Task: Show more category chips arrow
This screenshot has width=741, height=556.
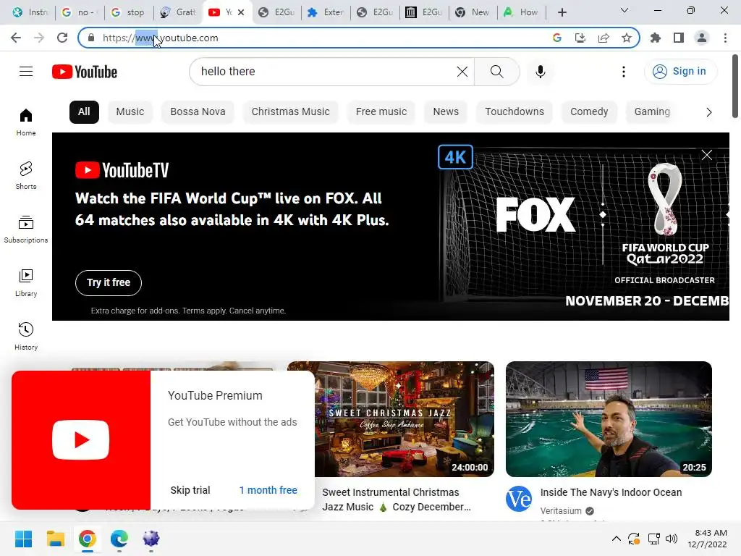Action: coord(709,112)
